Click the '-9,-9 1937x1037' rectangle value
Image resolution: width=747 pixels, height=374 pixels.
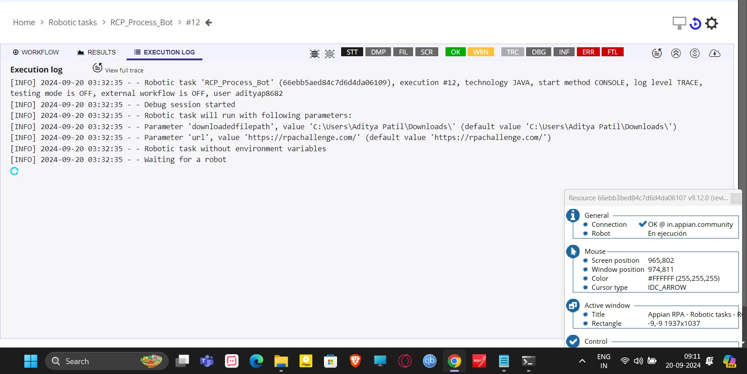coord(674,324)
